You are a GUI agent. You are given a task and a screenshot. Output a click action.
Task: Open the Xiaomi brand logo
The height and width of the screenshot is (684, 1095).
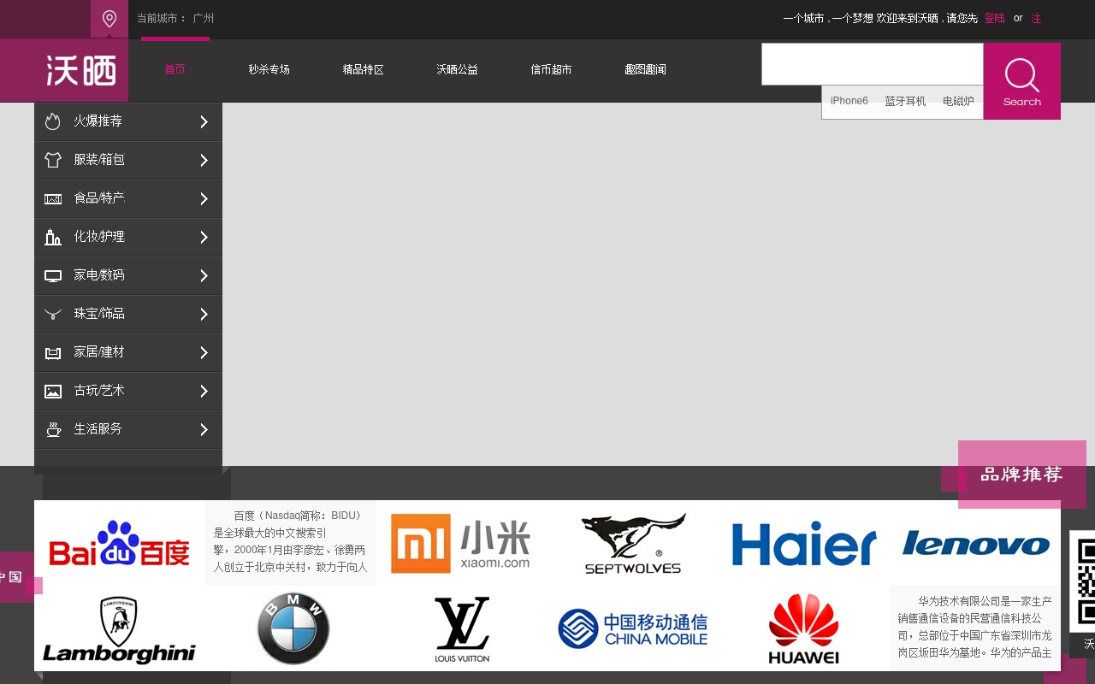coord(460,543)
